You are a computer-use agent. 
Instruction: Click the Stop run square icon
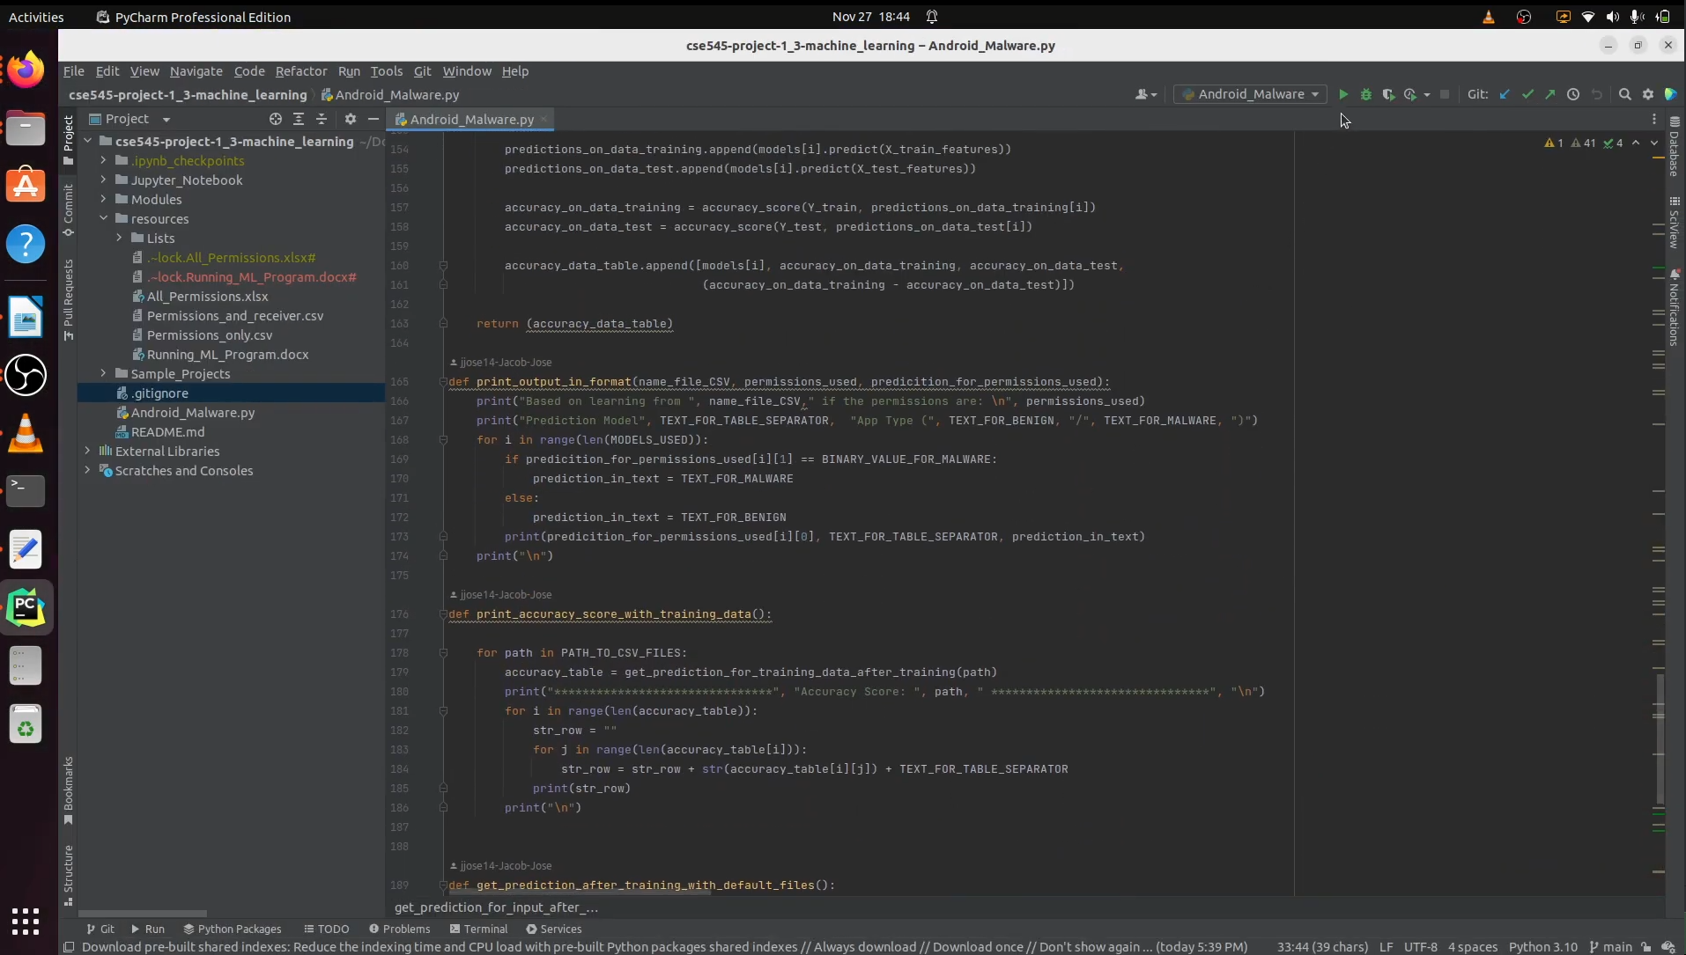[x=1445, y=94]
